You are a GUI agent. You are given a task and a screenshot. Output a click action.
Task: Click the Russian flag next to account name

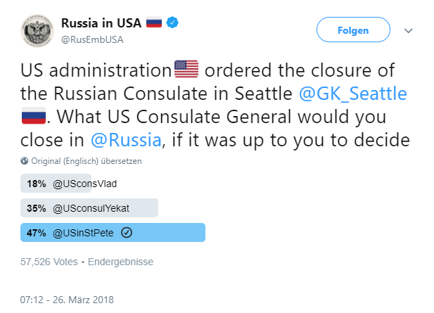[154, 23]
